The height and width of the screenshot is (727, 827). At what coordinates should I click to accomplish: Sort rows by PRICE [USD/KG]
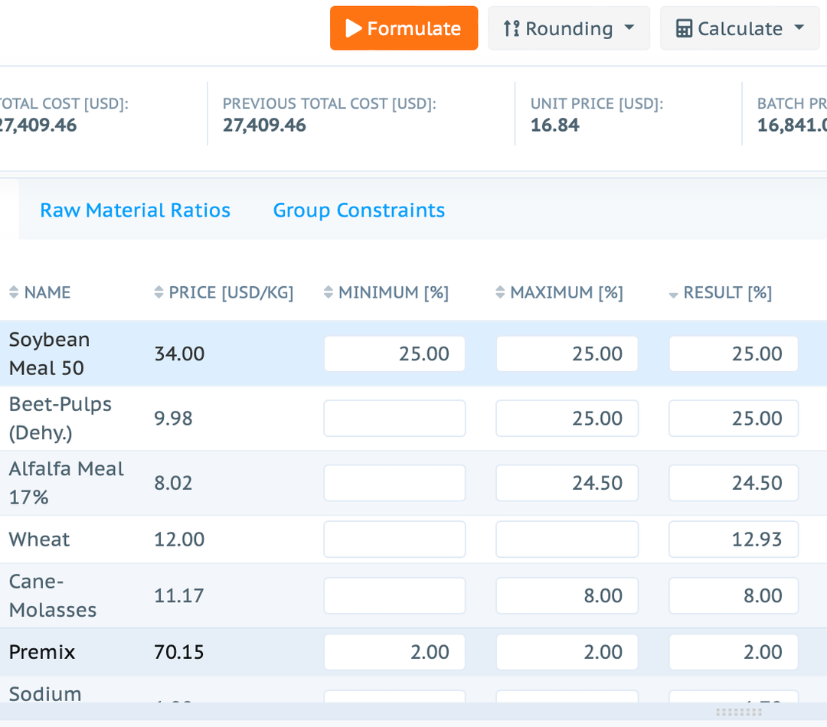pyautogui.click(x=159, y=292)
